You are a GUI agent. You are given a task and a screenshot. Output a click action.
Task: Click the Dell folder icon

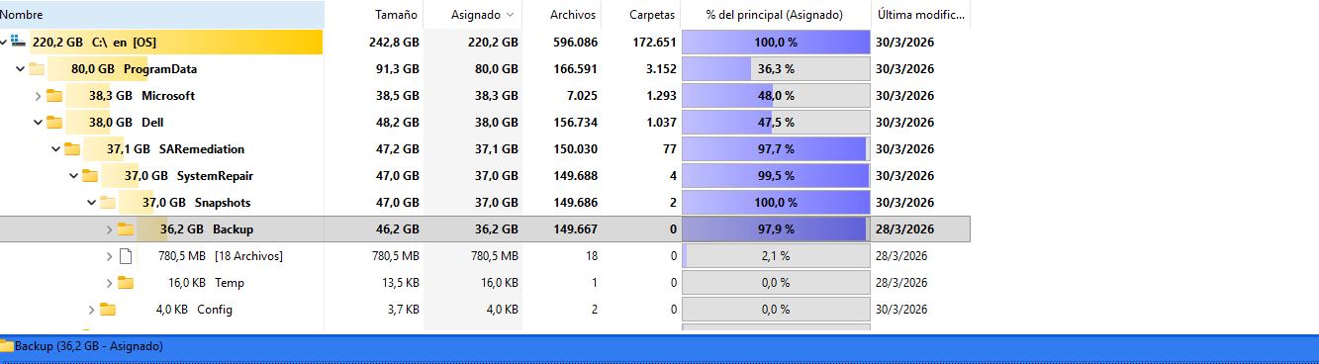point(54,123)
